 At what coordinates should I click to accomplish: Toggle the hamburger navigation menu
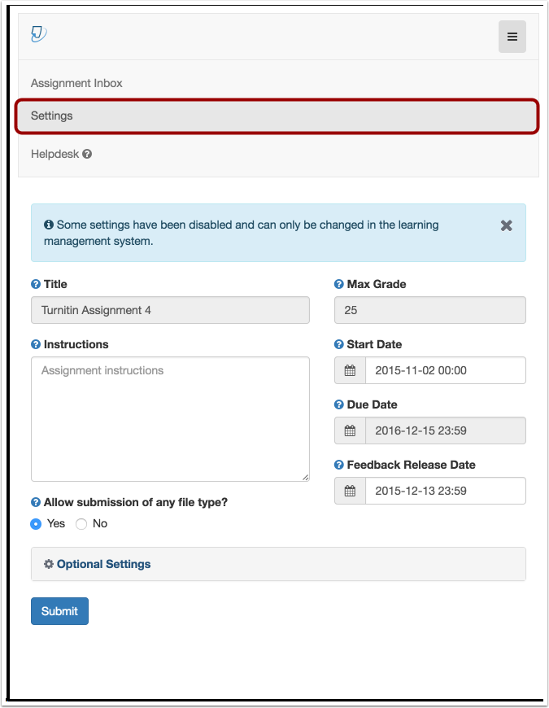click(x=512, y=37)
